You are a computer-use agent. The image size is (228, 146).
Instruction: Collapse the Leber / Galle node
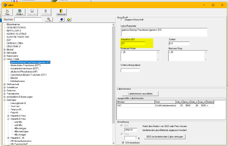(5, 59)
